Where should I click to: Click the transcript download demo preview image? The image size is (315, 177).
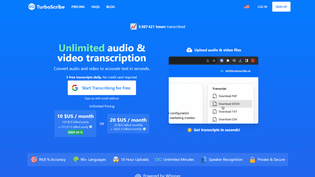[x=213, y=90]
